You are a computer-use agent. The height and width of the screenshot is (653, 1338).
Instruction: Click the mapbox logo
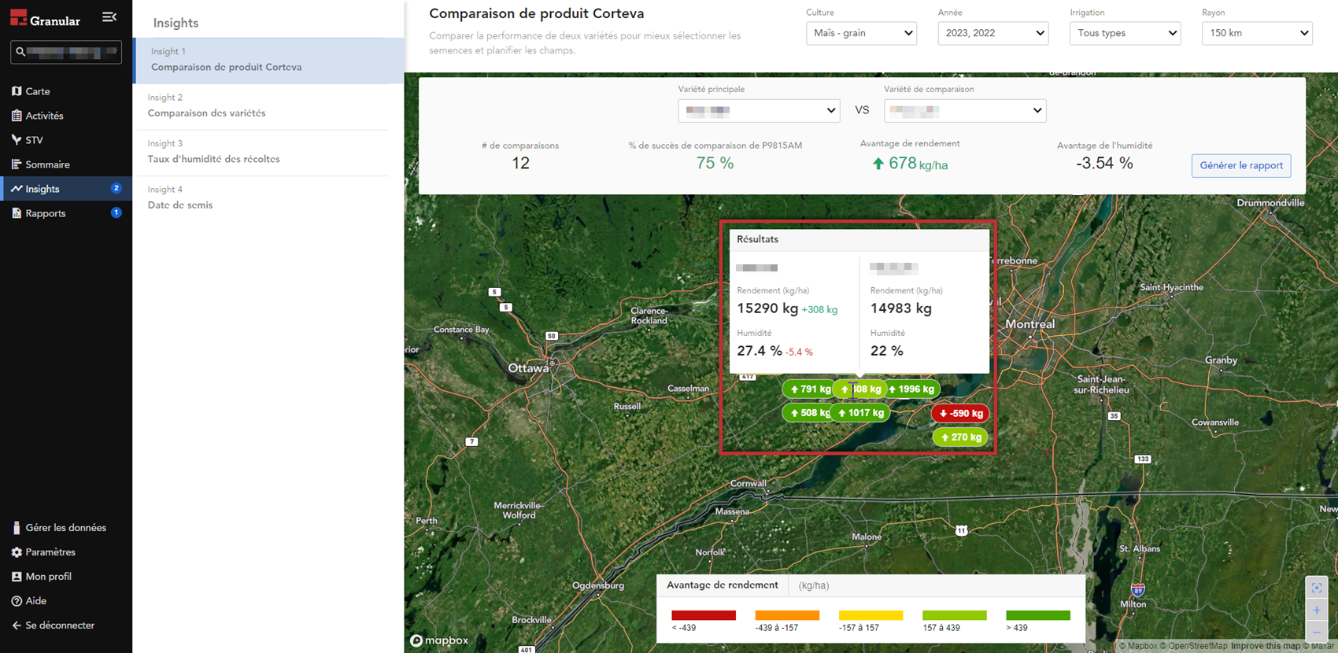pos(439,640)
